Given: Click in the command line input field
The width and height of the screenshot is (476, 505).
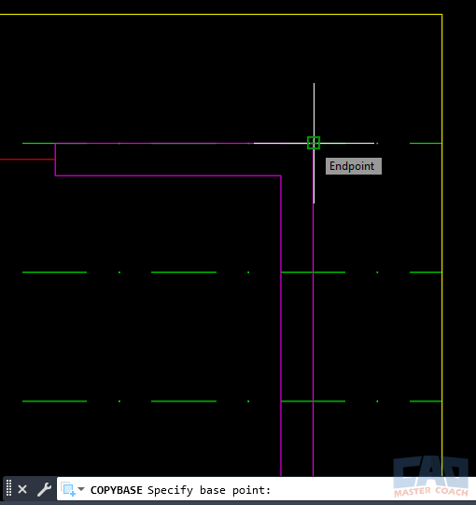Looking at the screenshot, I should pos(266,489).
